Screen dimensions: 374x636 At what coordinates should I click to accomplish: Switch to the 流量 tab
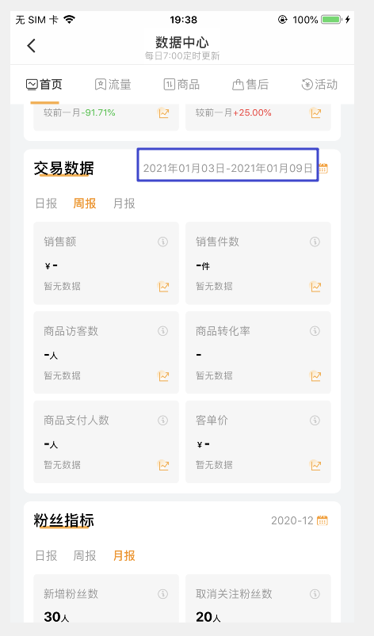click(x=113, y=85)
